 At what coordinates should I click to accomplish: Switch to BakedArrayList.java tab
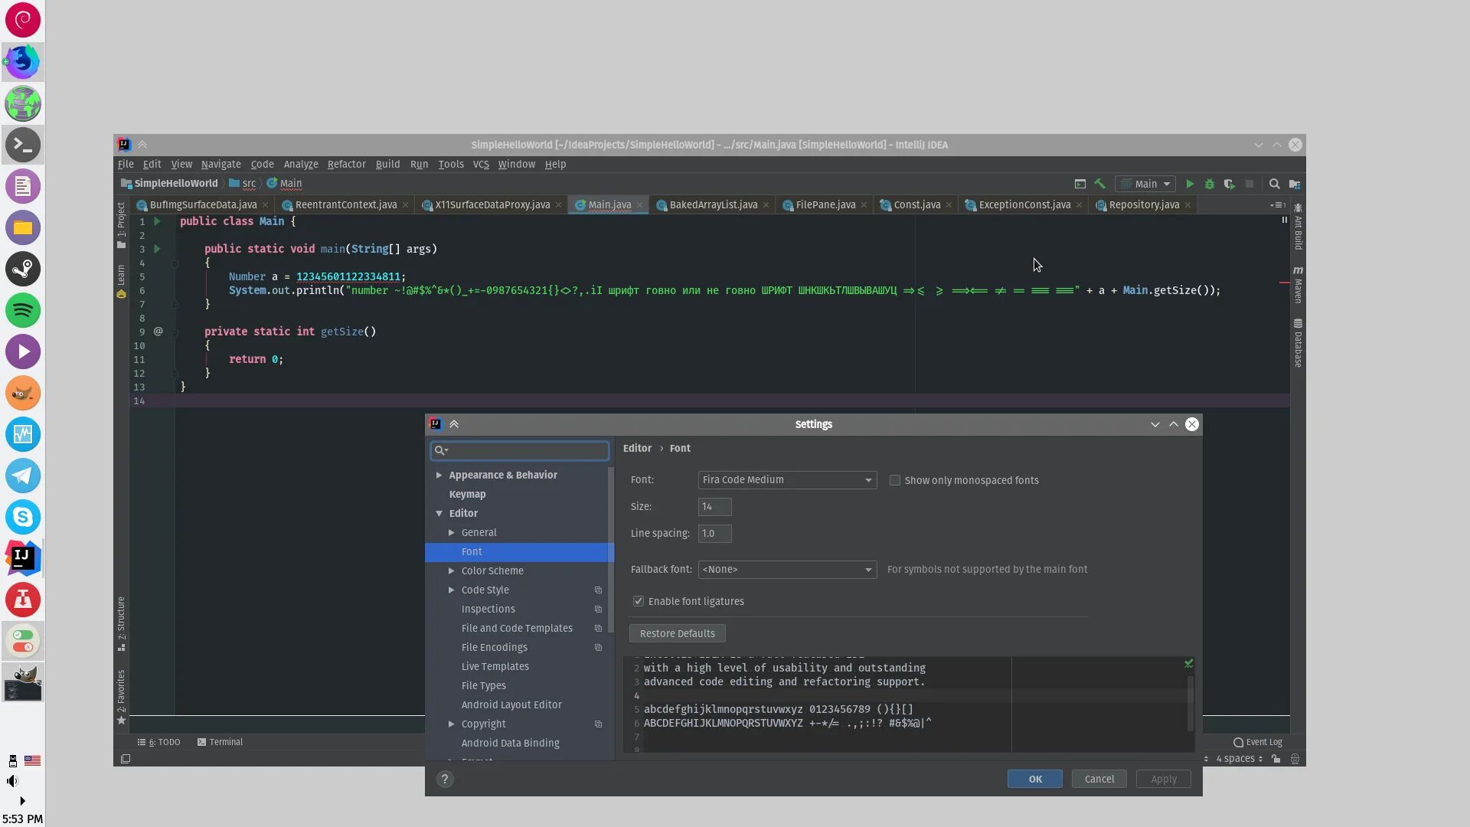coord(712,204)
